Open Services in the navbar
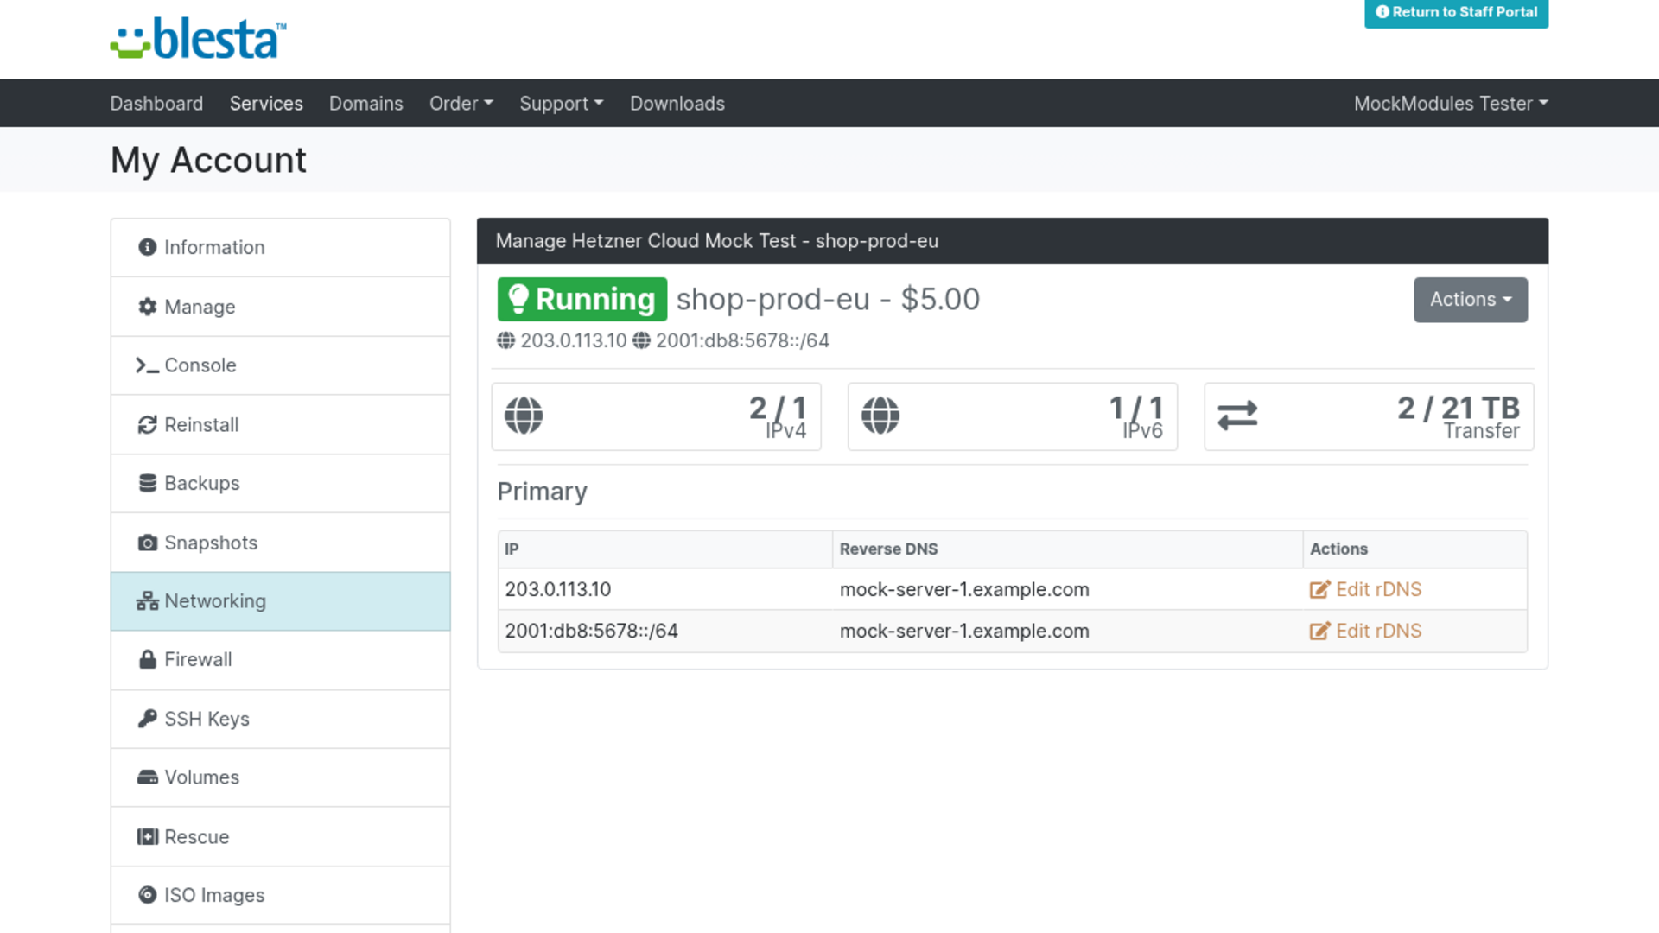Screen dimensions: 1659x933 (x=266, y=104)
